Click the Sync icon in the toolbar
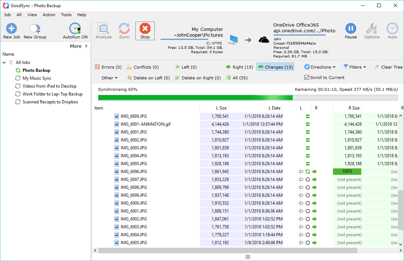The height and width of the screenshot is (261, 404). pyautogui.click(x=124, y=31)
